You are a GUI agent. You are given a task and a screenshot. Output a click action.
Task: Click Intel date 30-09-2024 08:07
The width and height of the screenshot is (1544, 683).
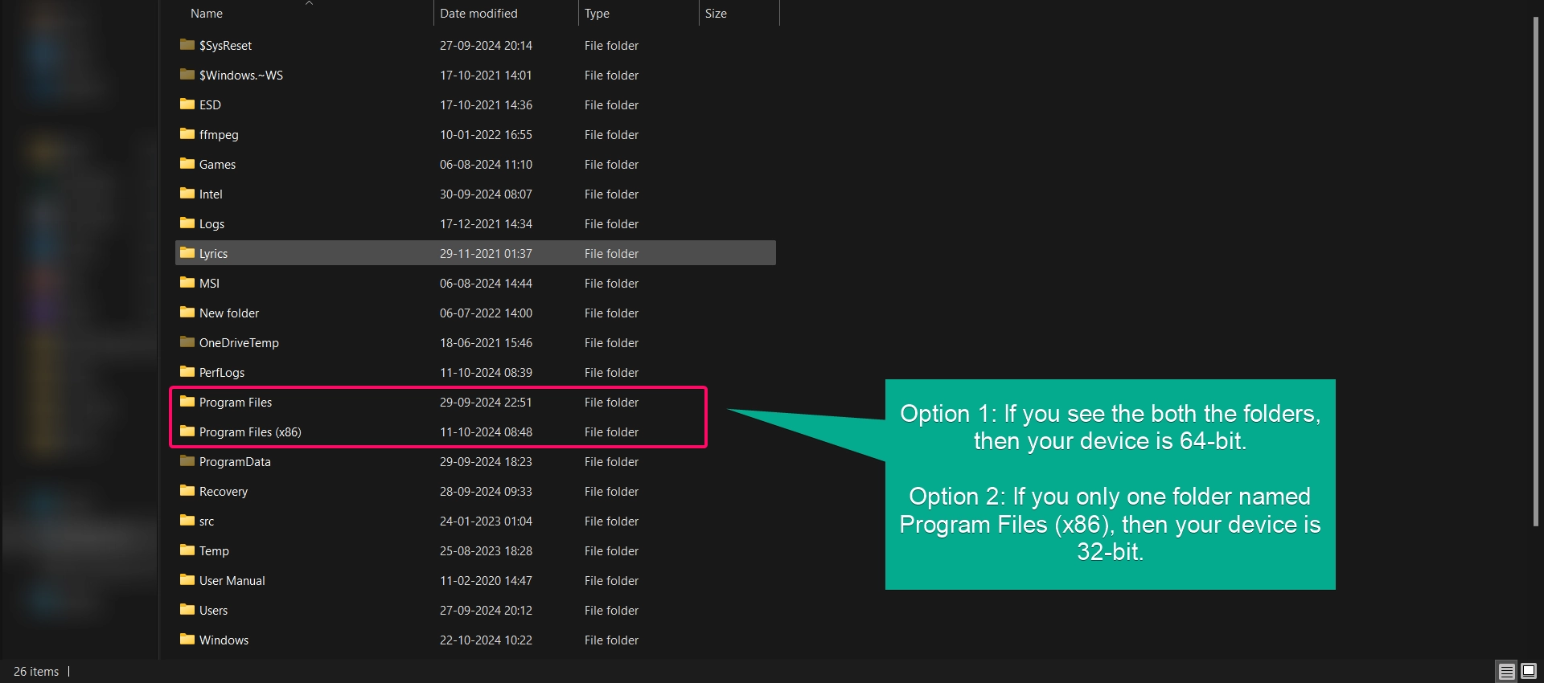point(486,194)
